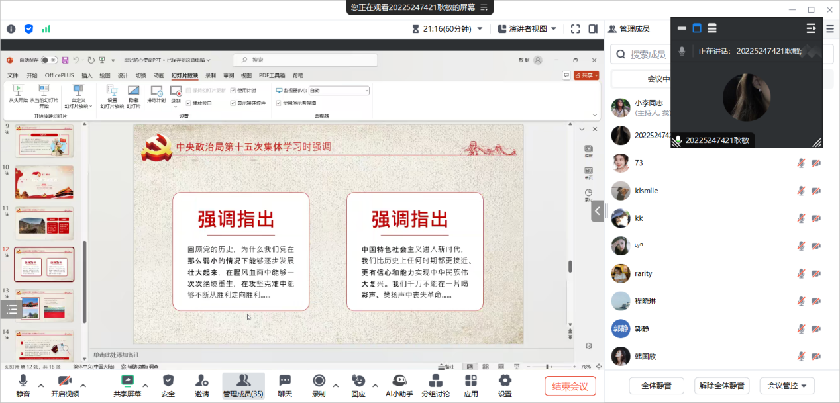
Task: Toggle kismile's muted microphone icon
Action: pyautogui.click(x=801, y=191)
